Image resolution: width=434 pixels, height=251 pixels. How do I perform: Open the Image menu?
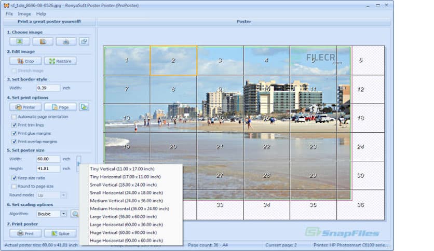click(x=24, y=14)
